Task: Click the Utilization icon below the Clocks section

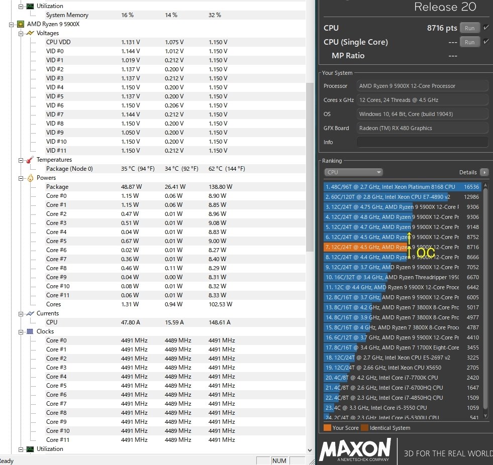Action: point(30,449)
